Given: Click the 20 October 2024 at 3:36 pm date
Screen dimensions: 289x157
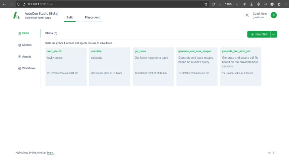Looking at the screenshot, I should pyautogui.click(x=106, y=73).
